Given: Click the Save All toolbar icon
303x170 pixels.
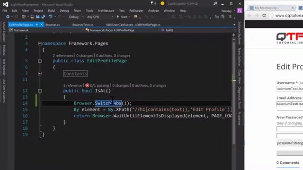Looking at the screenshot, I should (43, 17).
